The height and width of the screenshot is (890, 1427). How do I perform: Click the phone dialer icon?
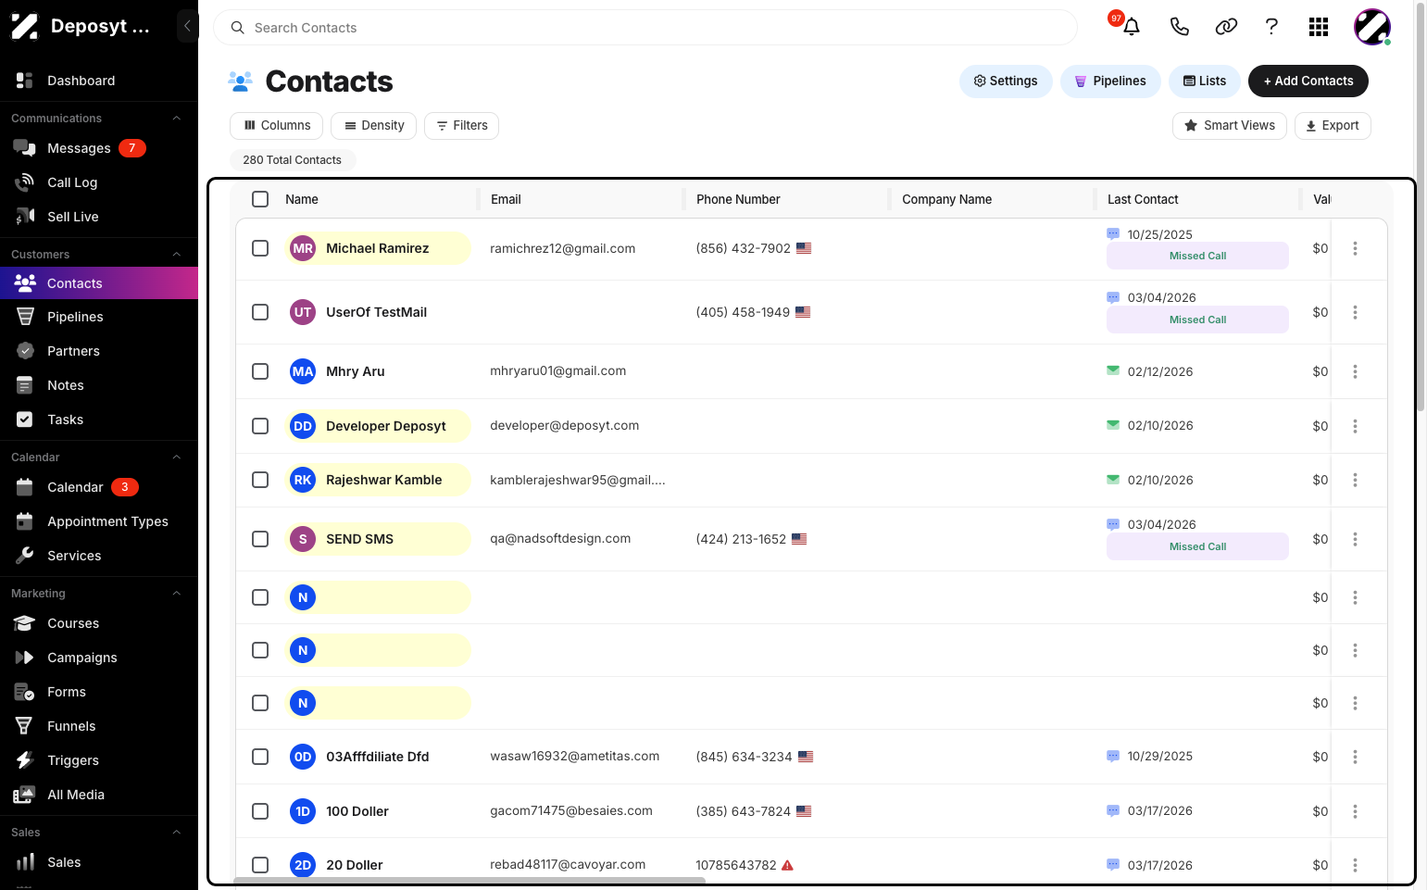(x=1179, y=27)
